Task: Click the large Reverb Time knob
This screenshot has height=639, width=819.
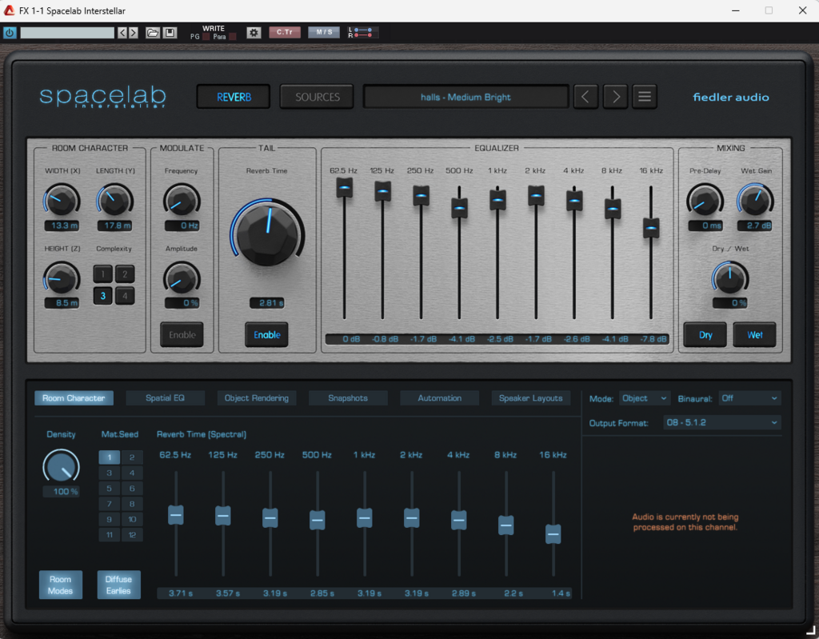Action: [267, 233]
